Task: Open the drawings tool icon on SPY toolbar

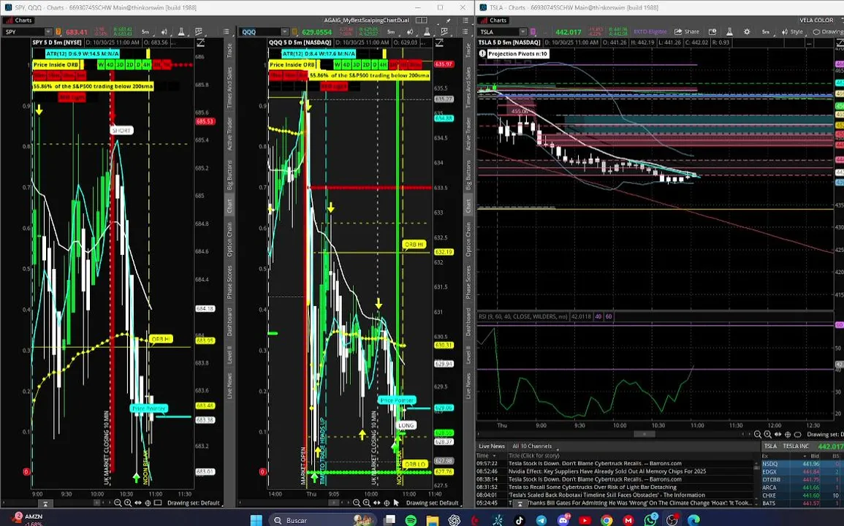Action: click(199, 31)
